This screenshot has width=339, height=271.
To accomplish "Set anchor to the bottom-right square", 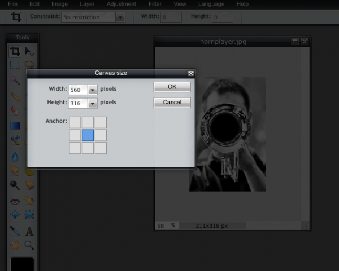I will click(x=101, y=148).
